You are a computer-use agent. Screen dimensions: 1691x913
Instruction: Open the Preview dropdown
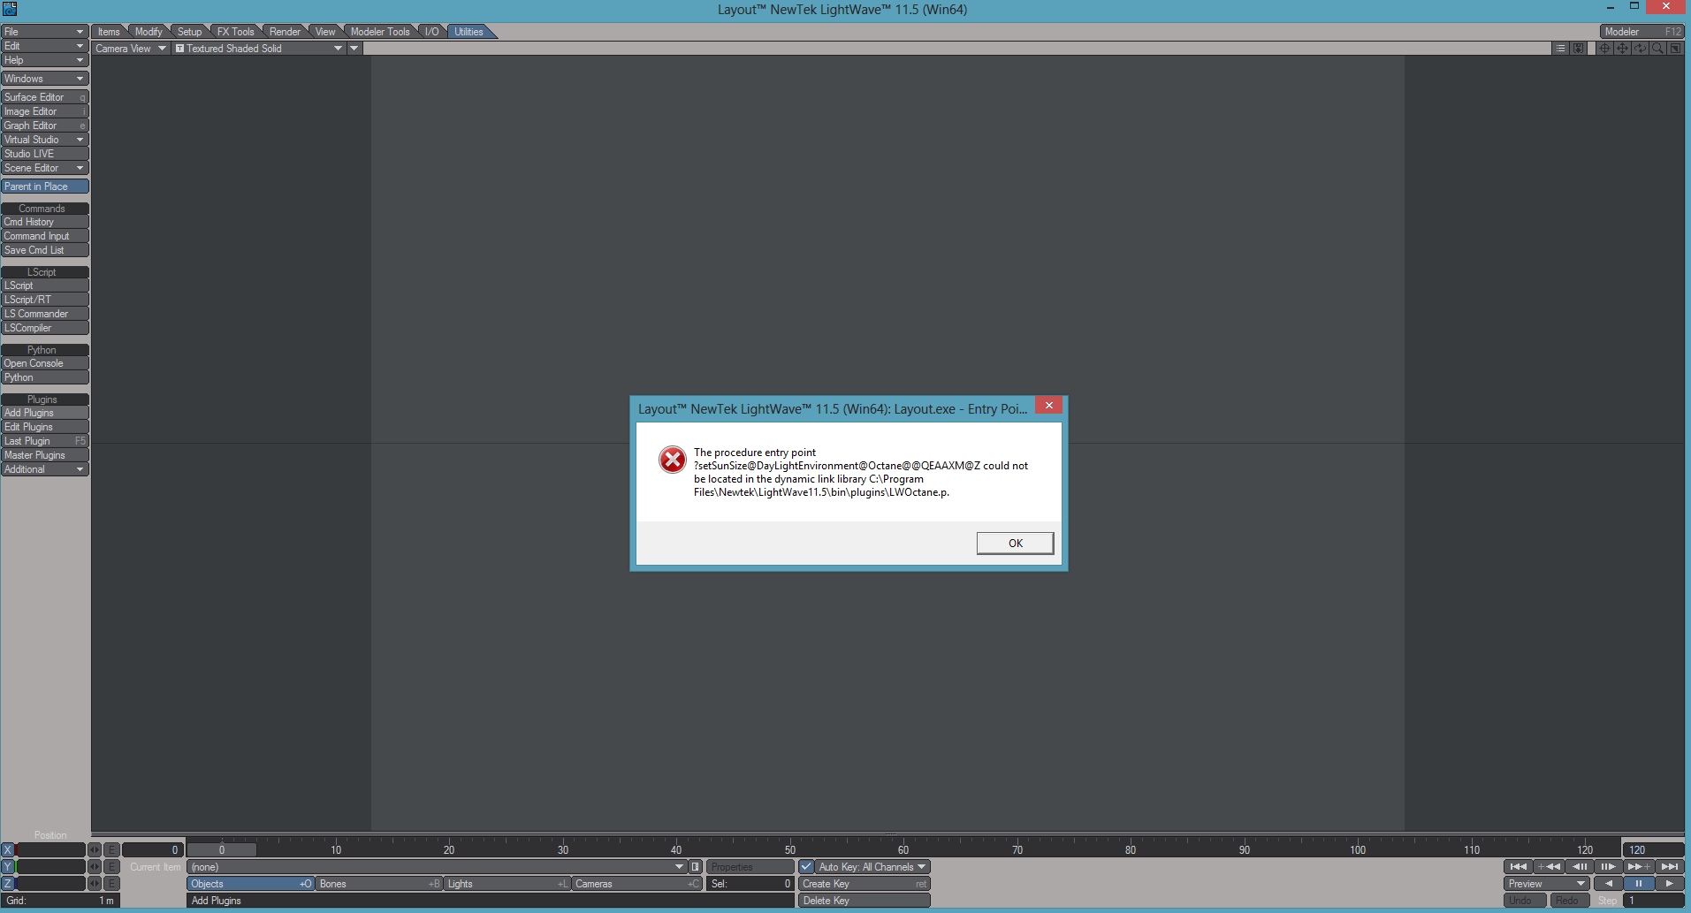pos(1547,884)
